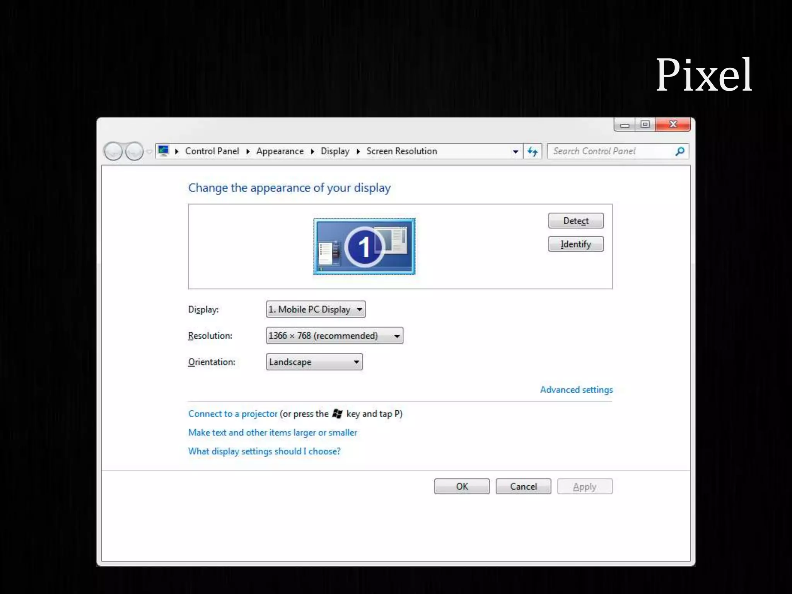
Task: Open the Display dropdown
Action: click(316, 309)
